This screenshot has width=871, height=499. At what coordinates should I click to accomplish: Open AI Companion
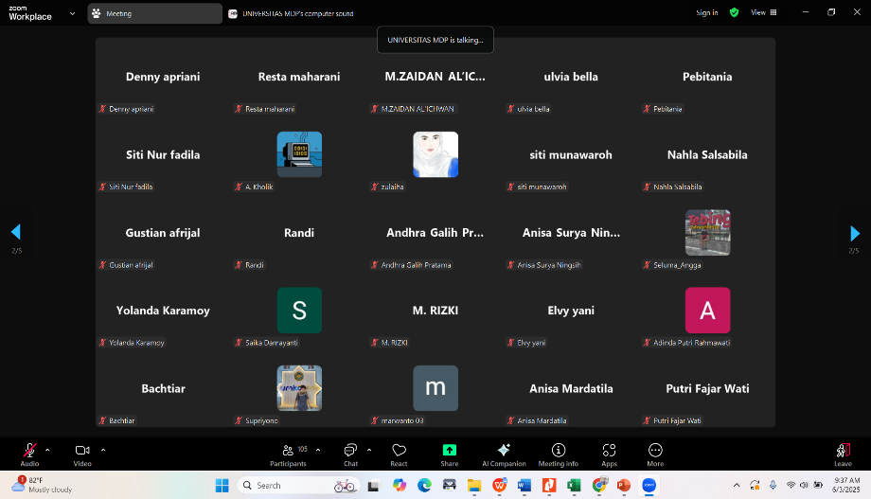pos(504,454)
